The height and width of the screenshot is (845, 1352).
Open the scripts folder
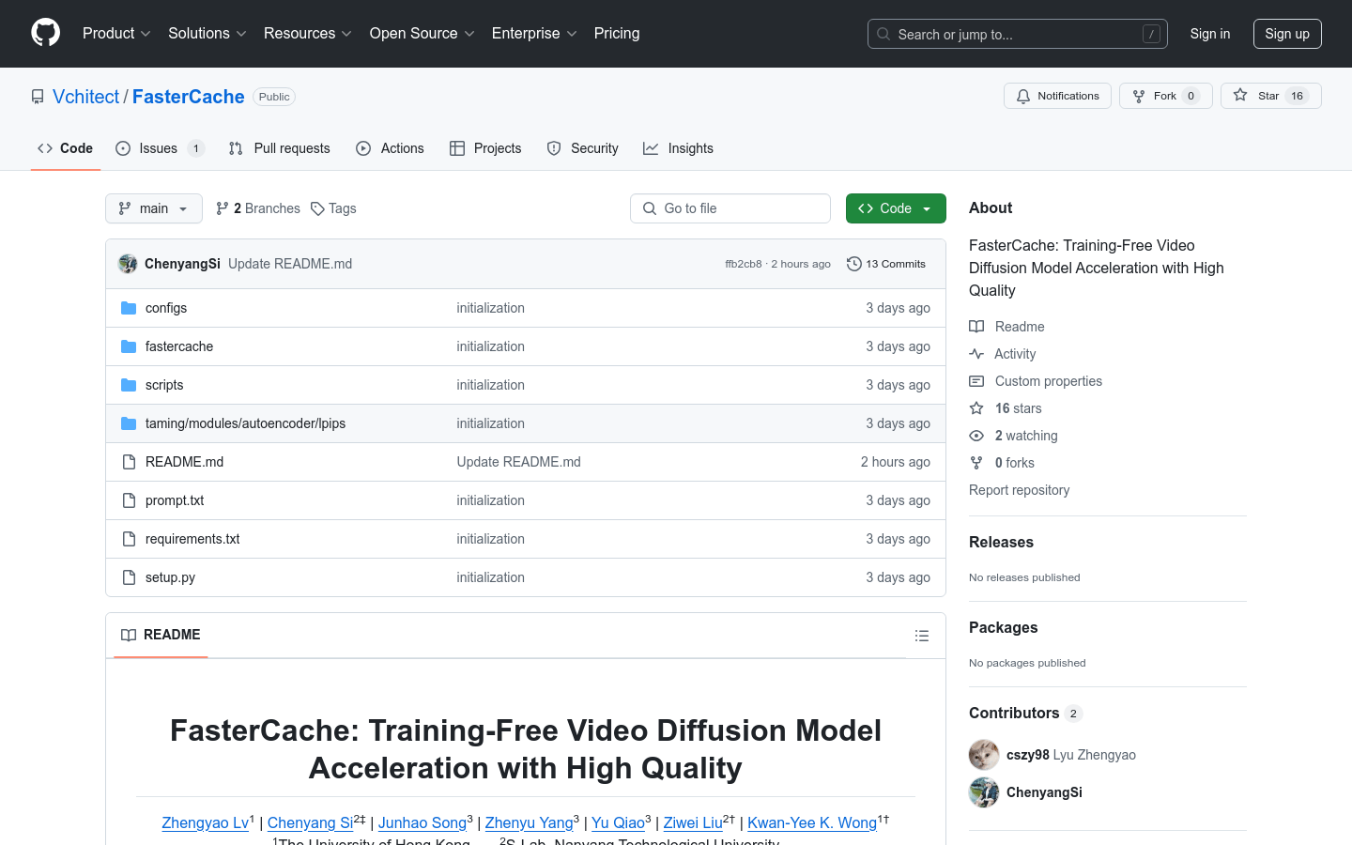pyautogui.click(x=164, y=385)
